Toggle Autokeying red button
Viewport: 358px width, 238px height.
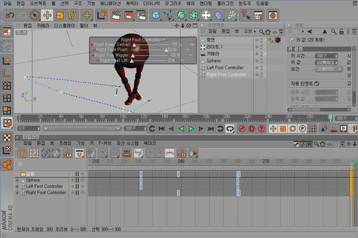(252, 129)
